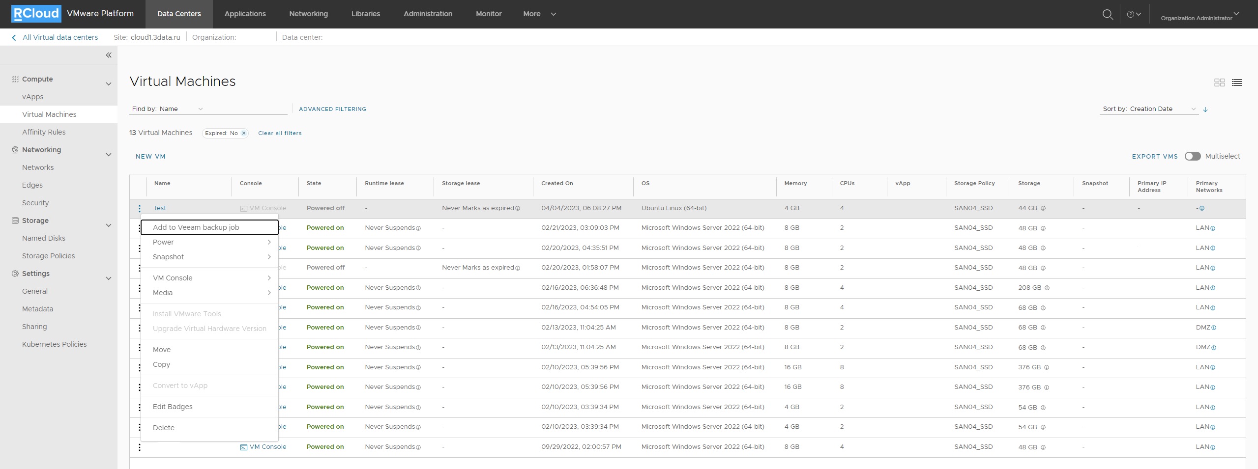
Task: Show LAN network info for 02/21/2023 VM
Action: [x=1212, y=228]
